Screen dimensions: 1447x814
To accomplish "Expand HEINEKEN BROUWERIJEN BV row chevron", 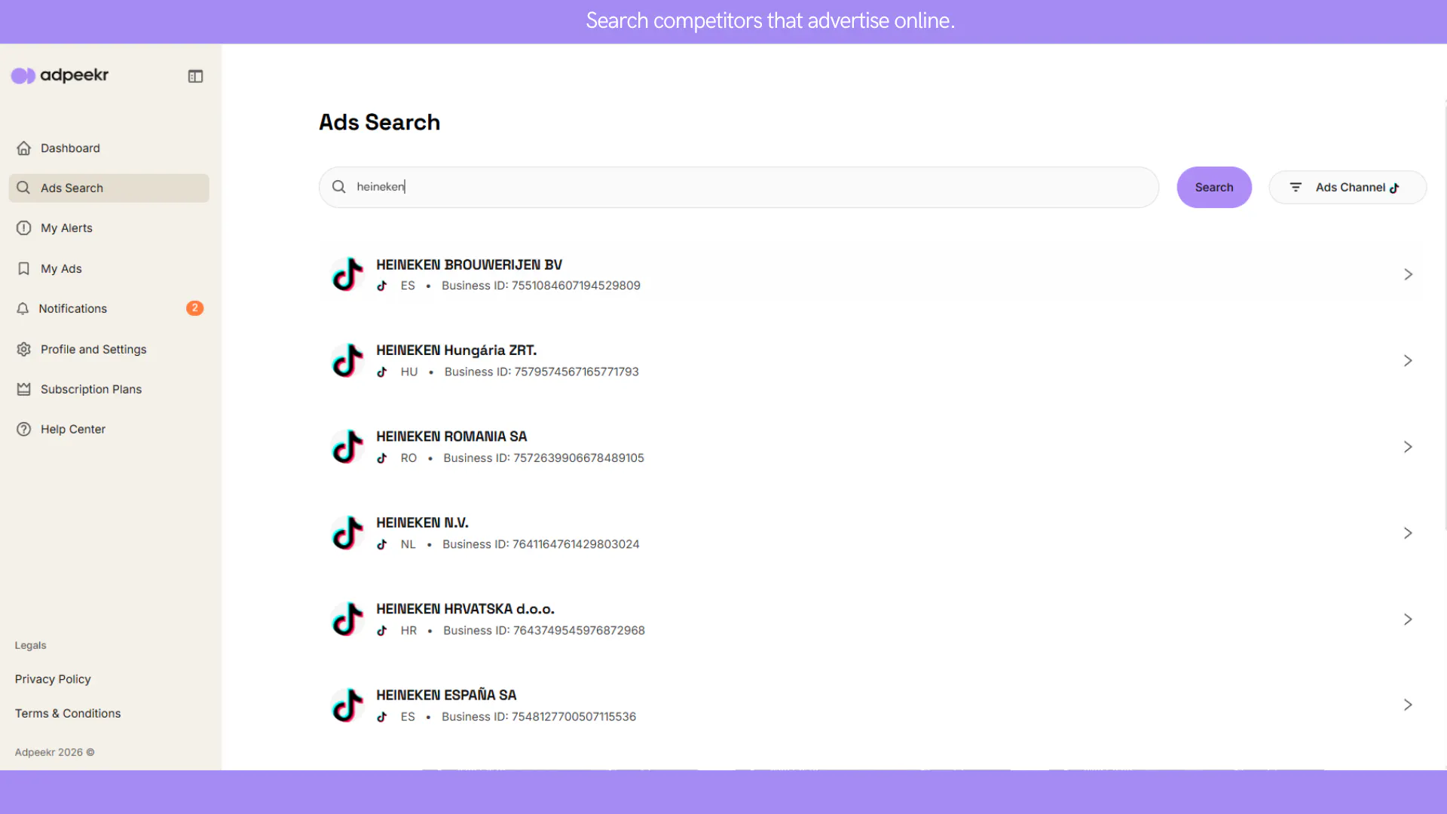I will [1408, 274].
